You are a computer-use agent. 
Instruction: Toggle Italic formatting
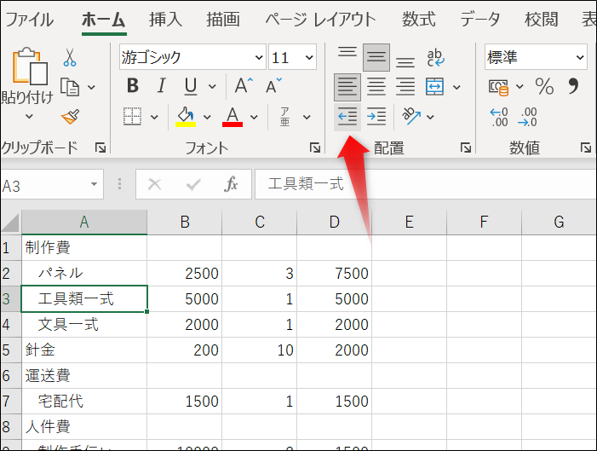(x=162, y=86)
